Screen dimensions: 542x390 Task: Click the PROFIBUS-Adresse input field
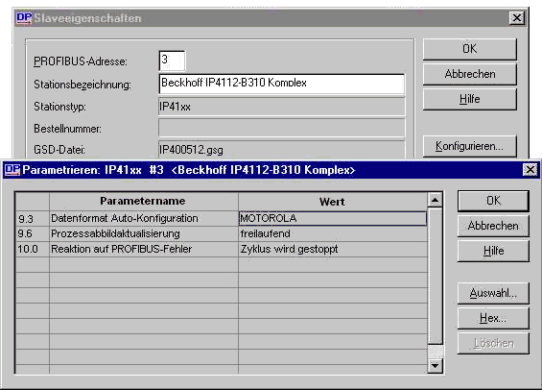172,61
